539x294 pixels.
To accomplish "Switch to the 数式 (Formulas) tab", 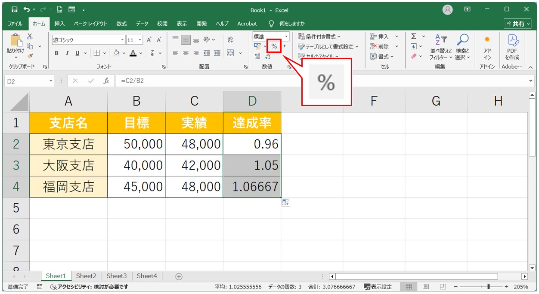I will click(x=122, y=24).
